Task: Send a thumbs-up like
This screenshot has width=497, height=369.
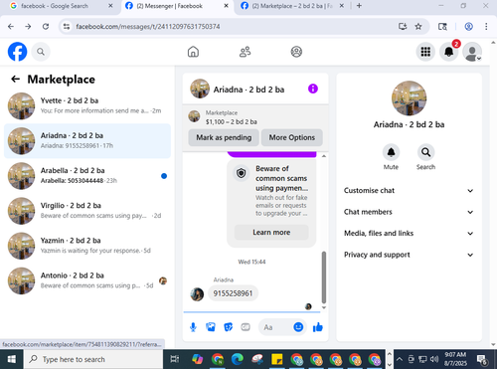Action: pyautogui.click(x=317, y=327)
